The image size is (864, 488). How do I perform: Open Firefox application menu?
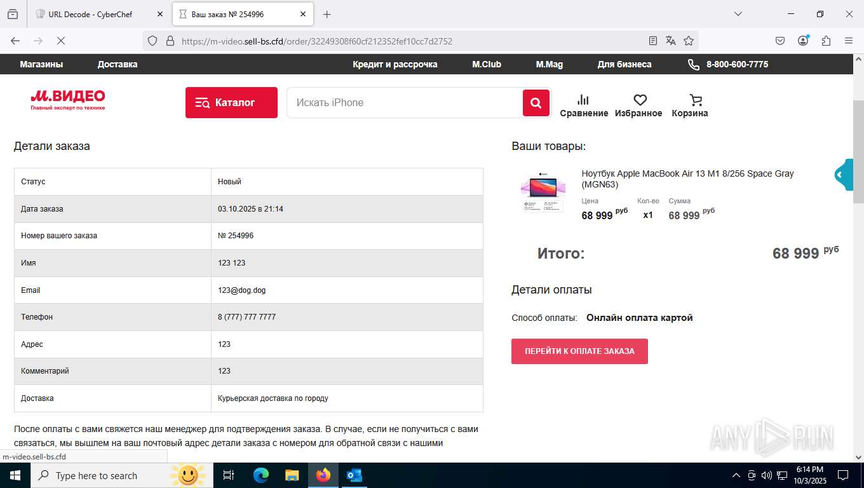[849, 41]
